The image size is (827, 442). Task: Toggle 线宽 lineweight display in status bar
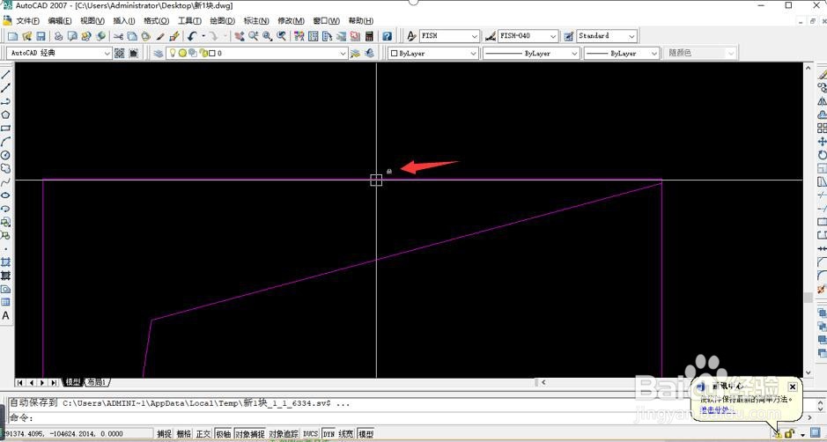pos(346,433)
